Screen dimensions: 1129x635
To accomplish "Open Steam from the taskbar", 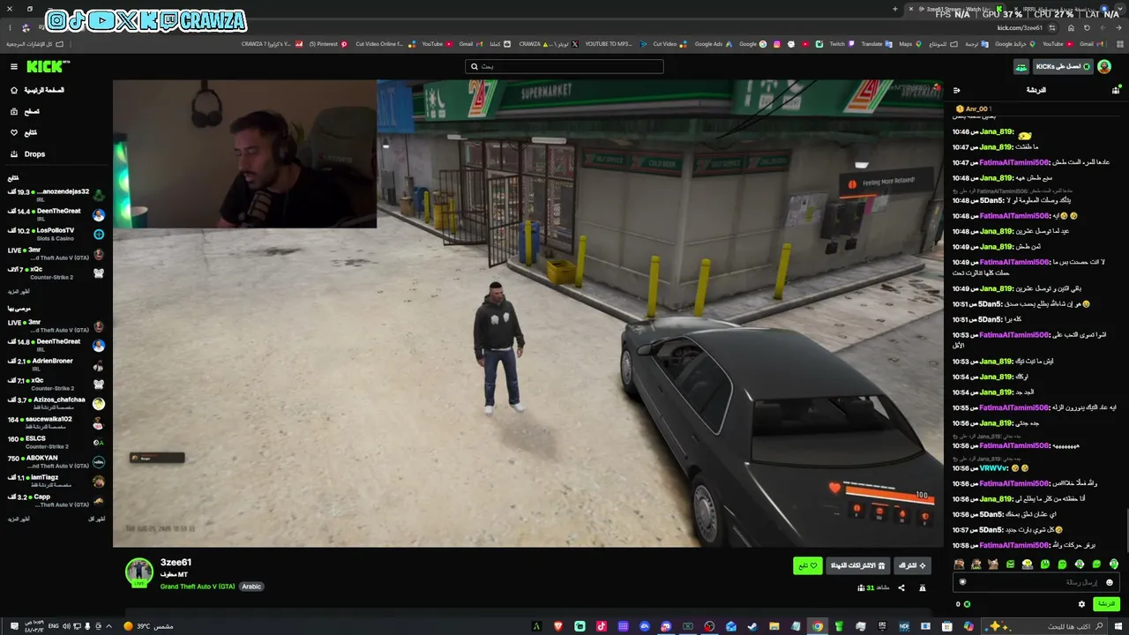I will (752, 626).
